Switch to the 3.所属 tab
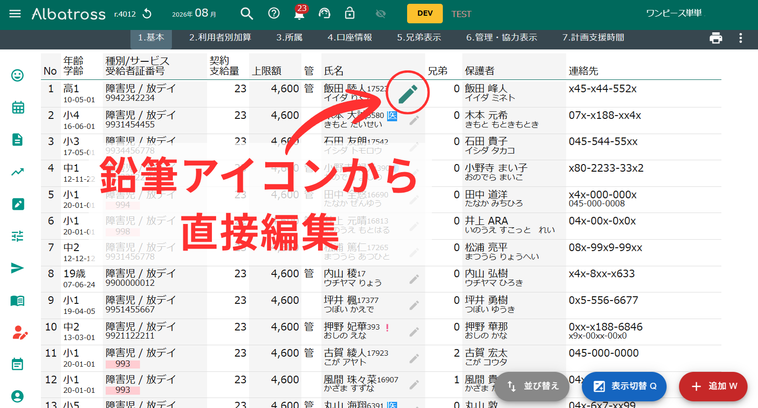 (289, 38)
